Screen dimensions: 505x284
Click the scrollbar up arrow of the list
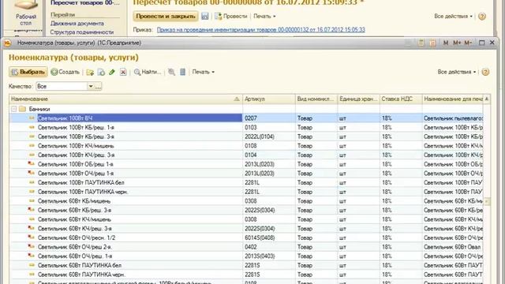[x=487, y=99]
